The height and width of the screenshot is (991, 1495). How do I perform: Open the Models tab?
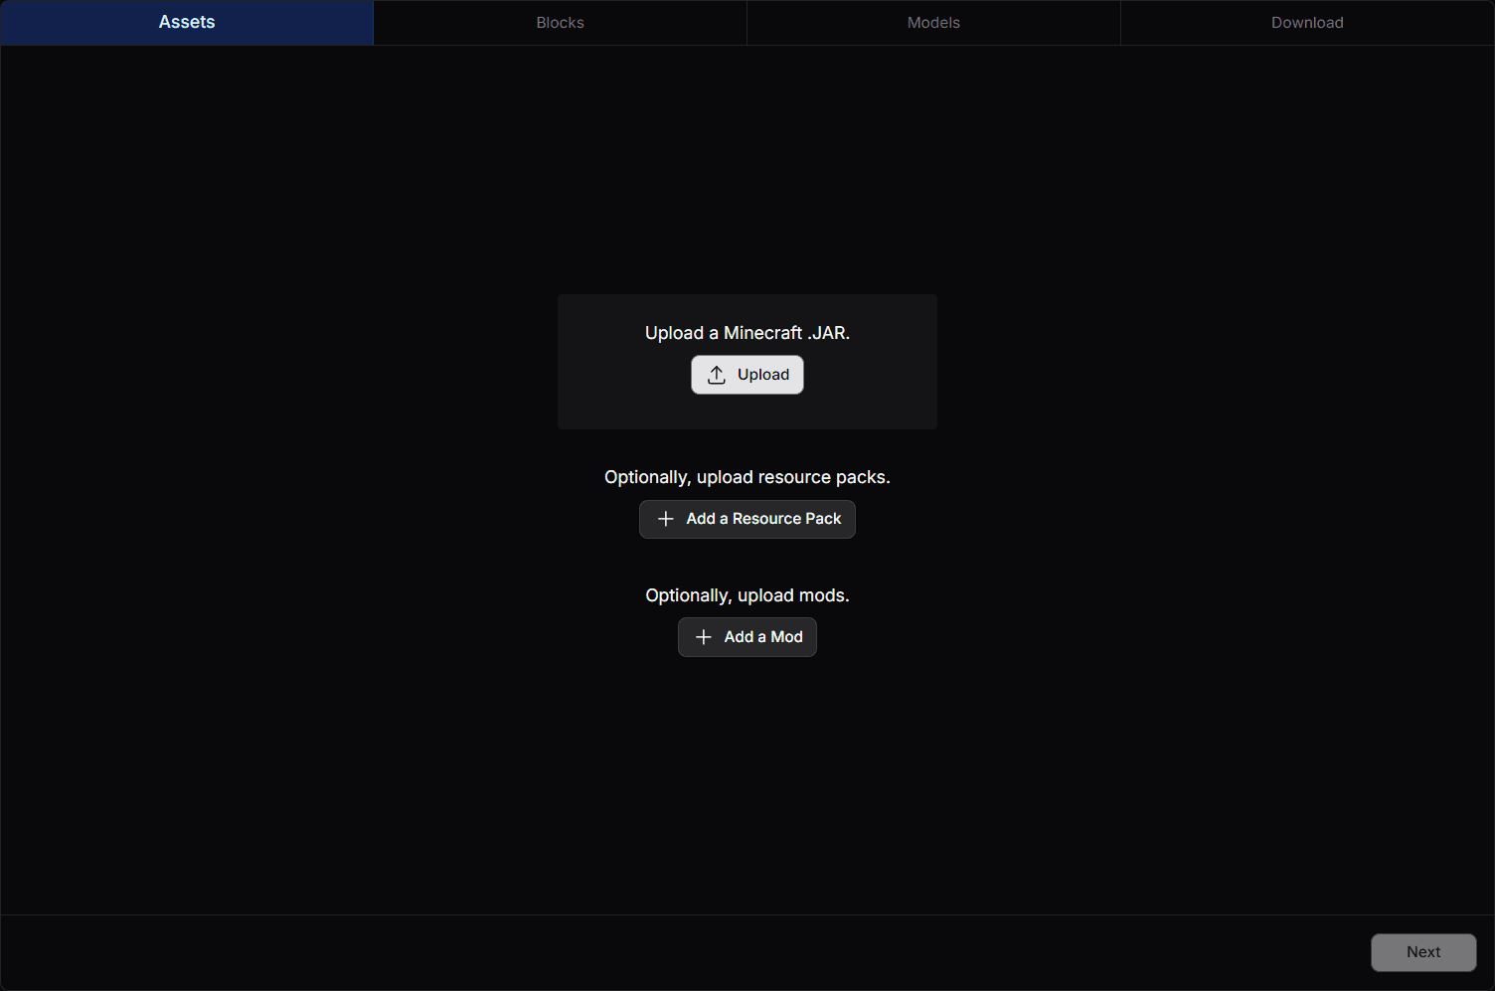(x=933, y=22)
